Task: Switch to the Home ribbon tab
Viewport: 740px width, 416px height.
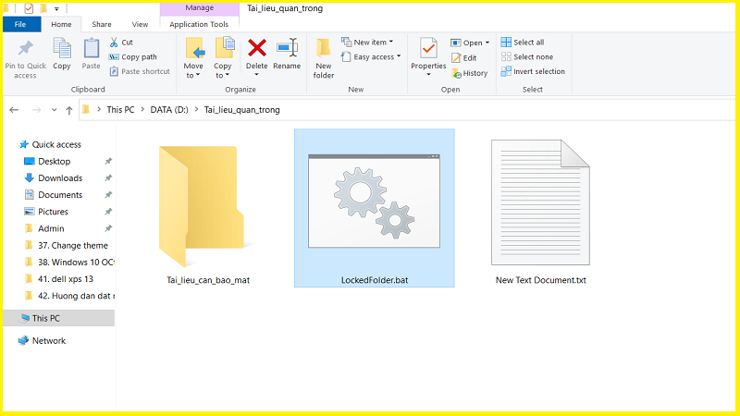Action: [x=61, y=24]
